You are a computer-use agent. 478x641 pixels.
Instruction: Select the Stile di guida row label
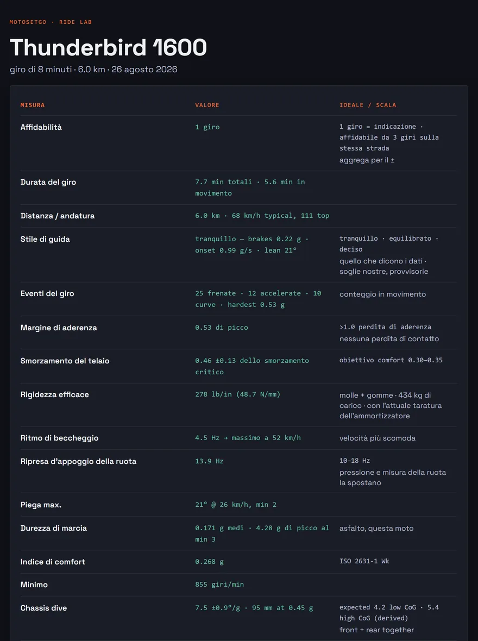point(45,239)
